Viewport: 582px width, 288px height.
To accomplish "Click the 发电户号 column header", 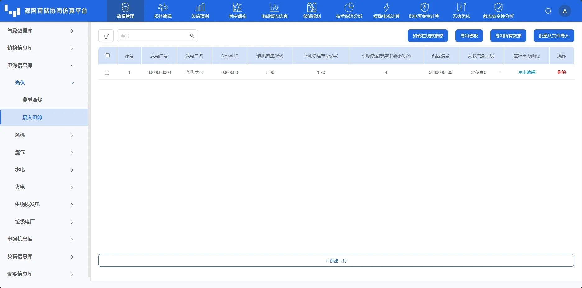I will point(159,56).
